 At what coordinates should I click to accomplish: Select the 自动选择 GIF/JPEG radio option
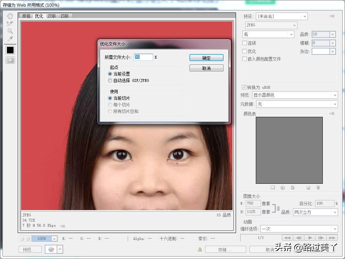coord(110,80)
